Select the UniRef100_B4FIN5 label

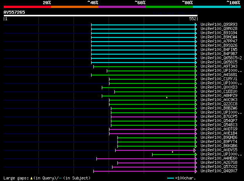pyautogui.click(x=219, y=50)
